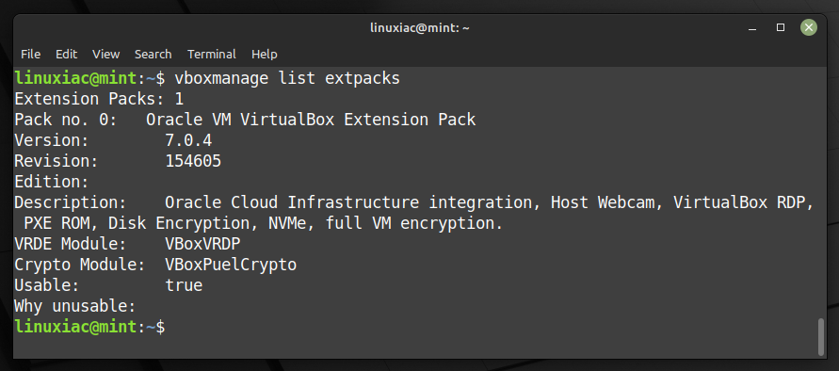Open the Terminal menu
Viewport: 839px width, 371px height.
point(211,54)
